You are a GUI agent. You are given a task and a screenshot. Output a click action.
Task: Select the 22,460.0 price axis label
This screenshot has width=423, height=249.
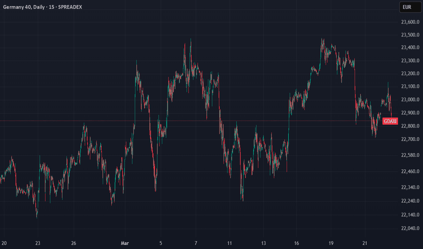click(x=410, y=172)
